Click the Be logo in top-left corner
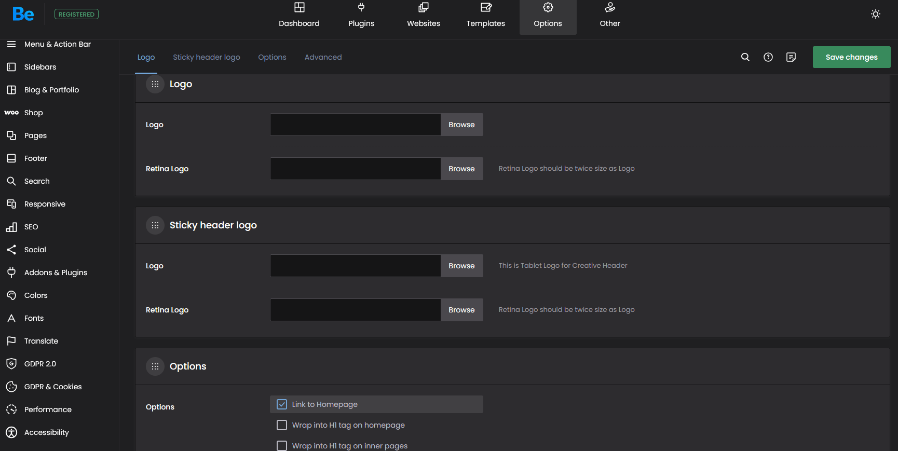The height and width of the screenshot is (451, 898). (23, 14)
